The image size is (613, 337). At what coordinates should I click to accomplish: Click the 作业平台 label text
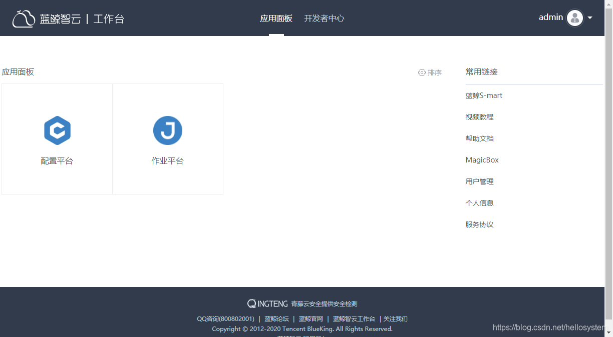click(168, 161)
